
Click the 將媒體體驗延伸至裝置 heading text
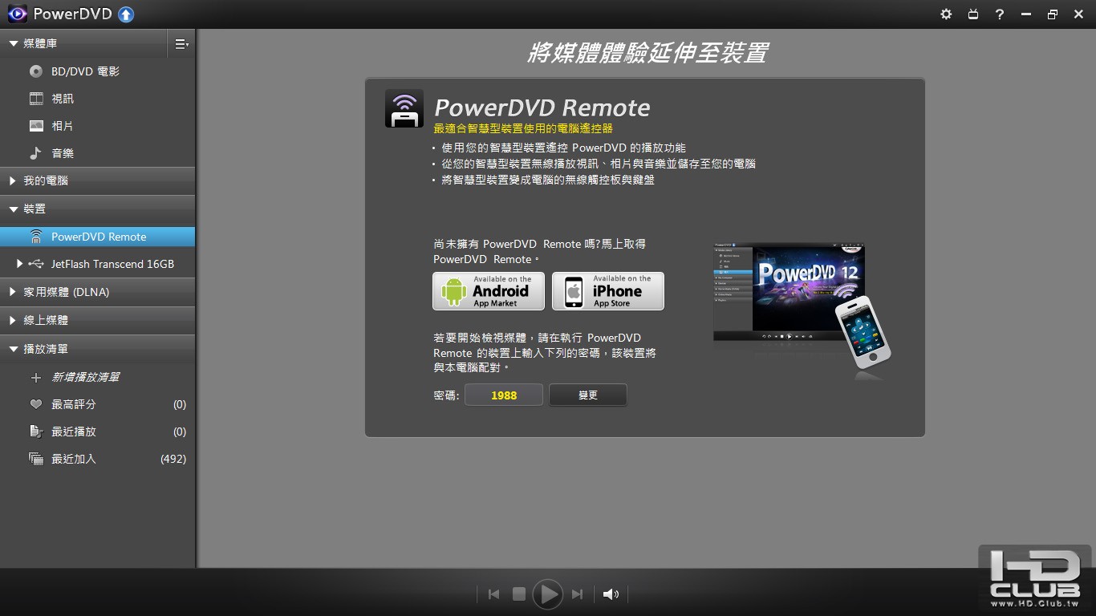(x=647, y=54)
